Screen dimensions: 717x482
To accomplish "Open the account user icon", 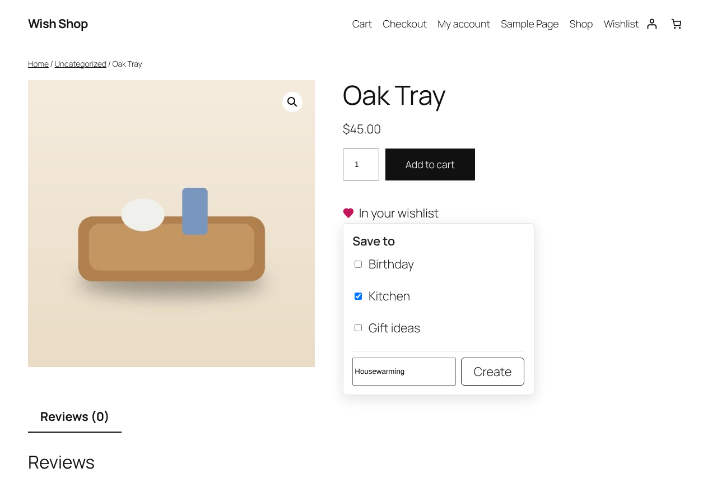I will pos(651,24).
